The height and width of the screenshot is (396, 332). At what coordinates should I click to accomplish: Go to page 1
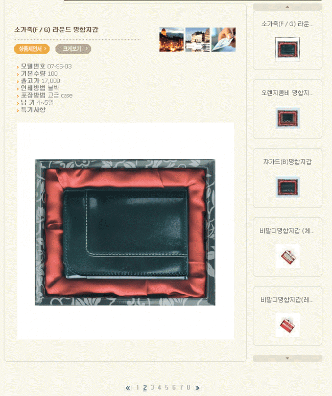[x=137, y=387]
